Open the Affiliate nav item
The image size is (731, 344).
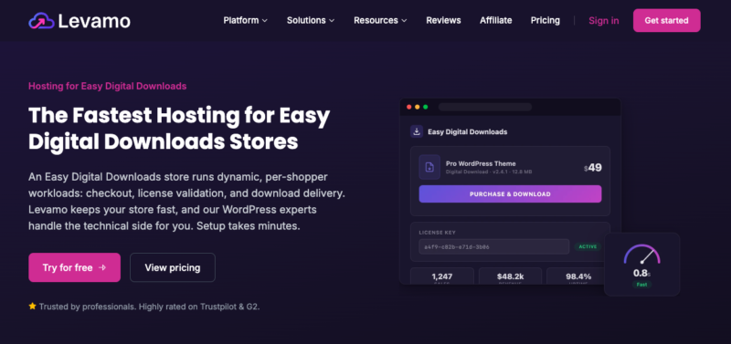tap(495, 20)
